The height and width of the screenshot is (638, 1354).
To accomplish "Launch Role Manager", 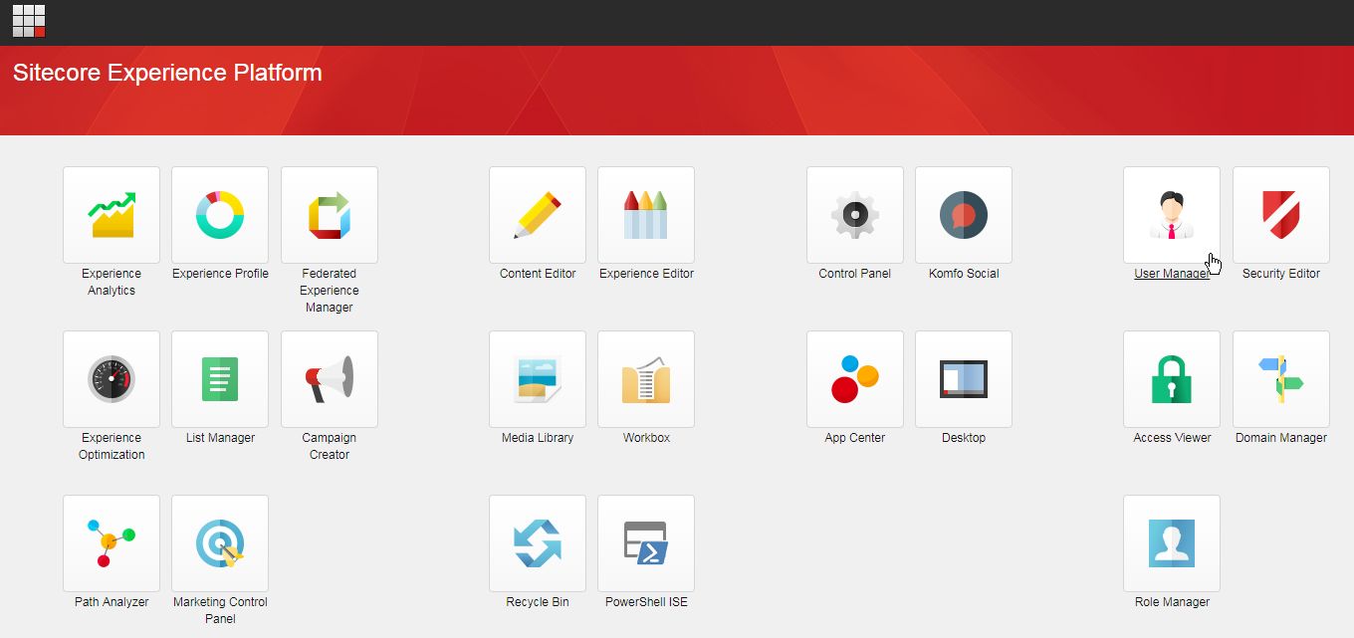I will coord(1172,543).
